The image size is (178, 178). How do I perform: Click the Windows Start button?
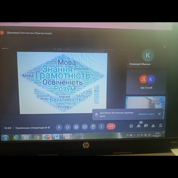pos(5,138)
